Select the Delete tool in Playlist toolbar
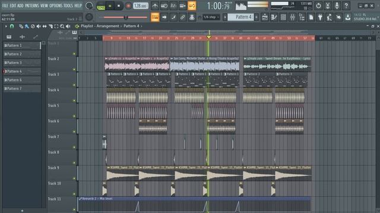Viewport: 380px width, 213px height. (x=33, y=26)
